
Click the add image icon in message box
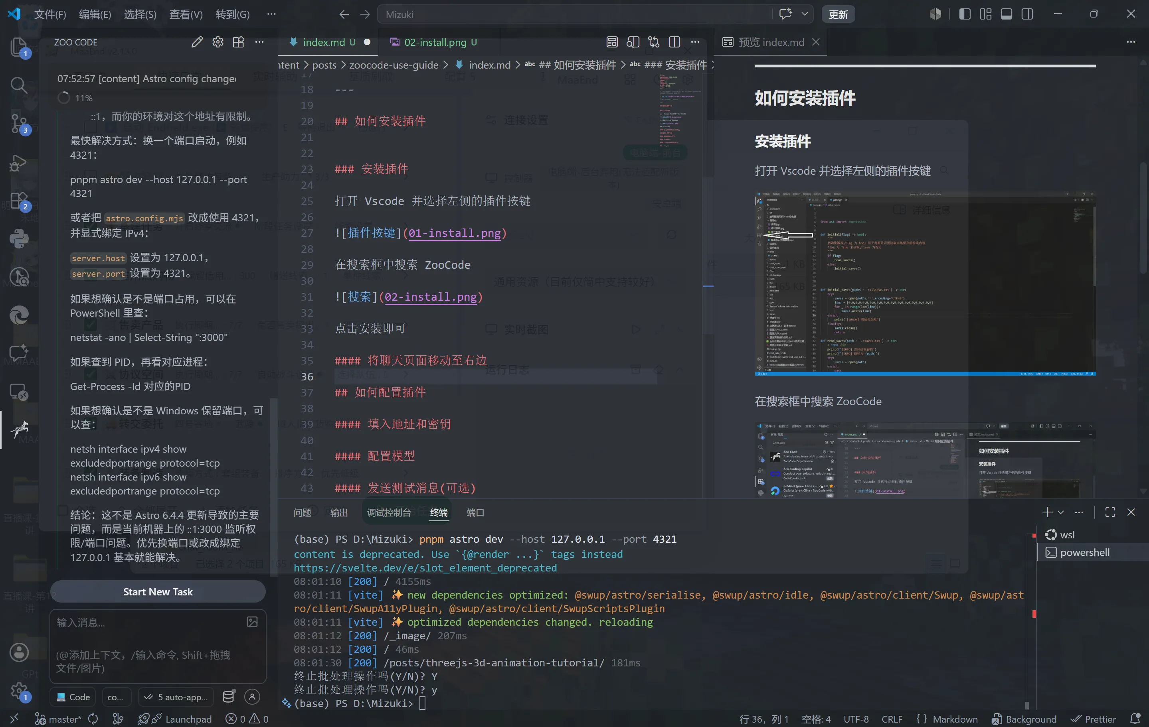coord(252,622)
